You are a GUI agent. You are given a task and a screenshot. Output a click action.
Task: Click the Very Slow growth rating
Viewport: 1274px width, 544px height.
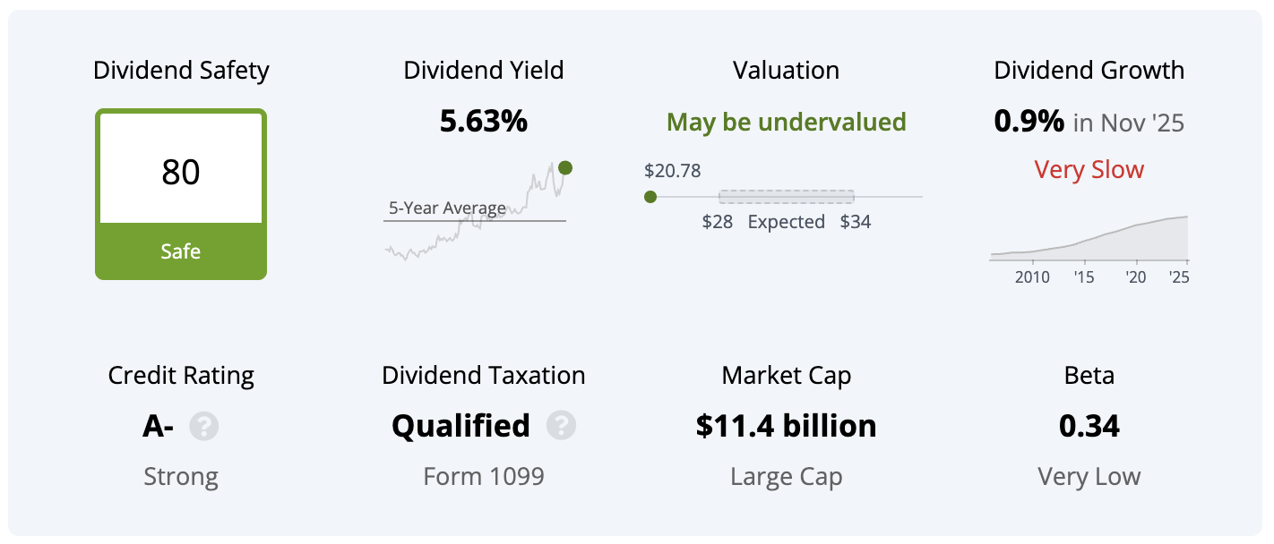1089,170
